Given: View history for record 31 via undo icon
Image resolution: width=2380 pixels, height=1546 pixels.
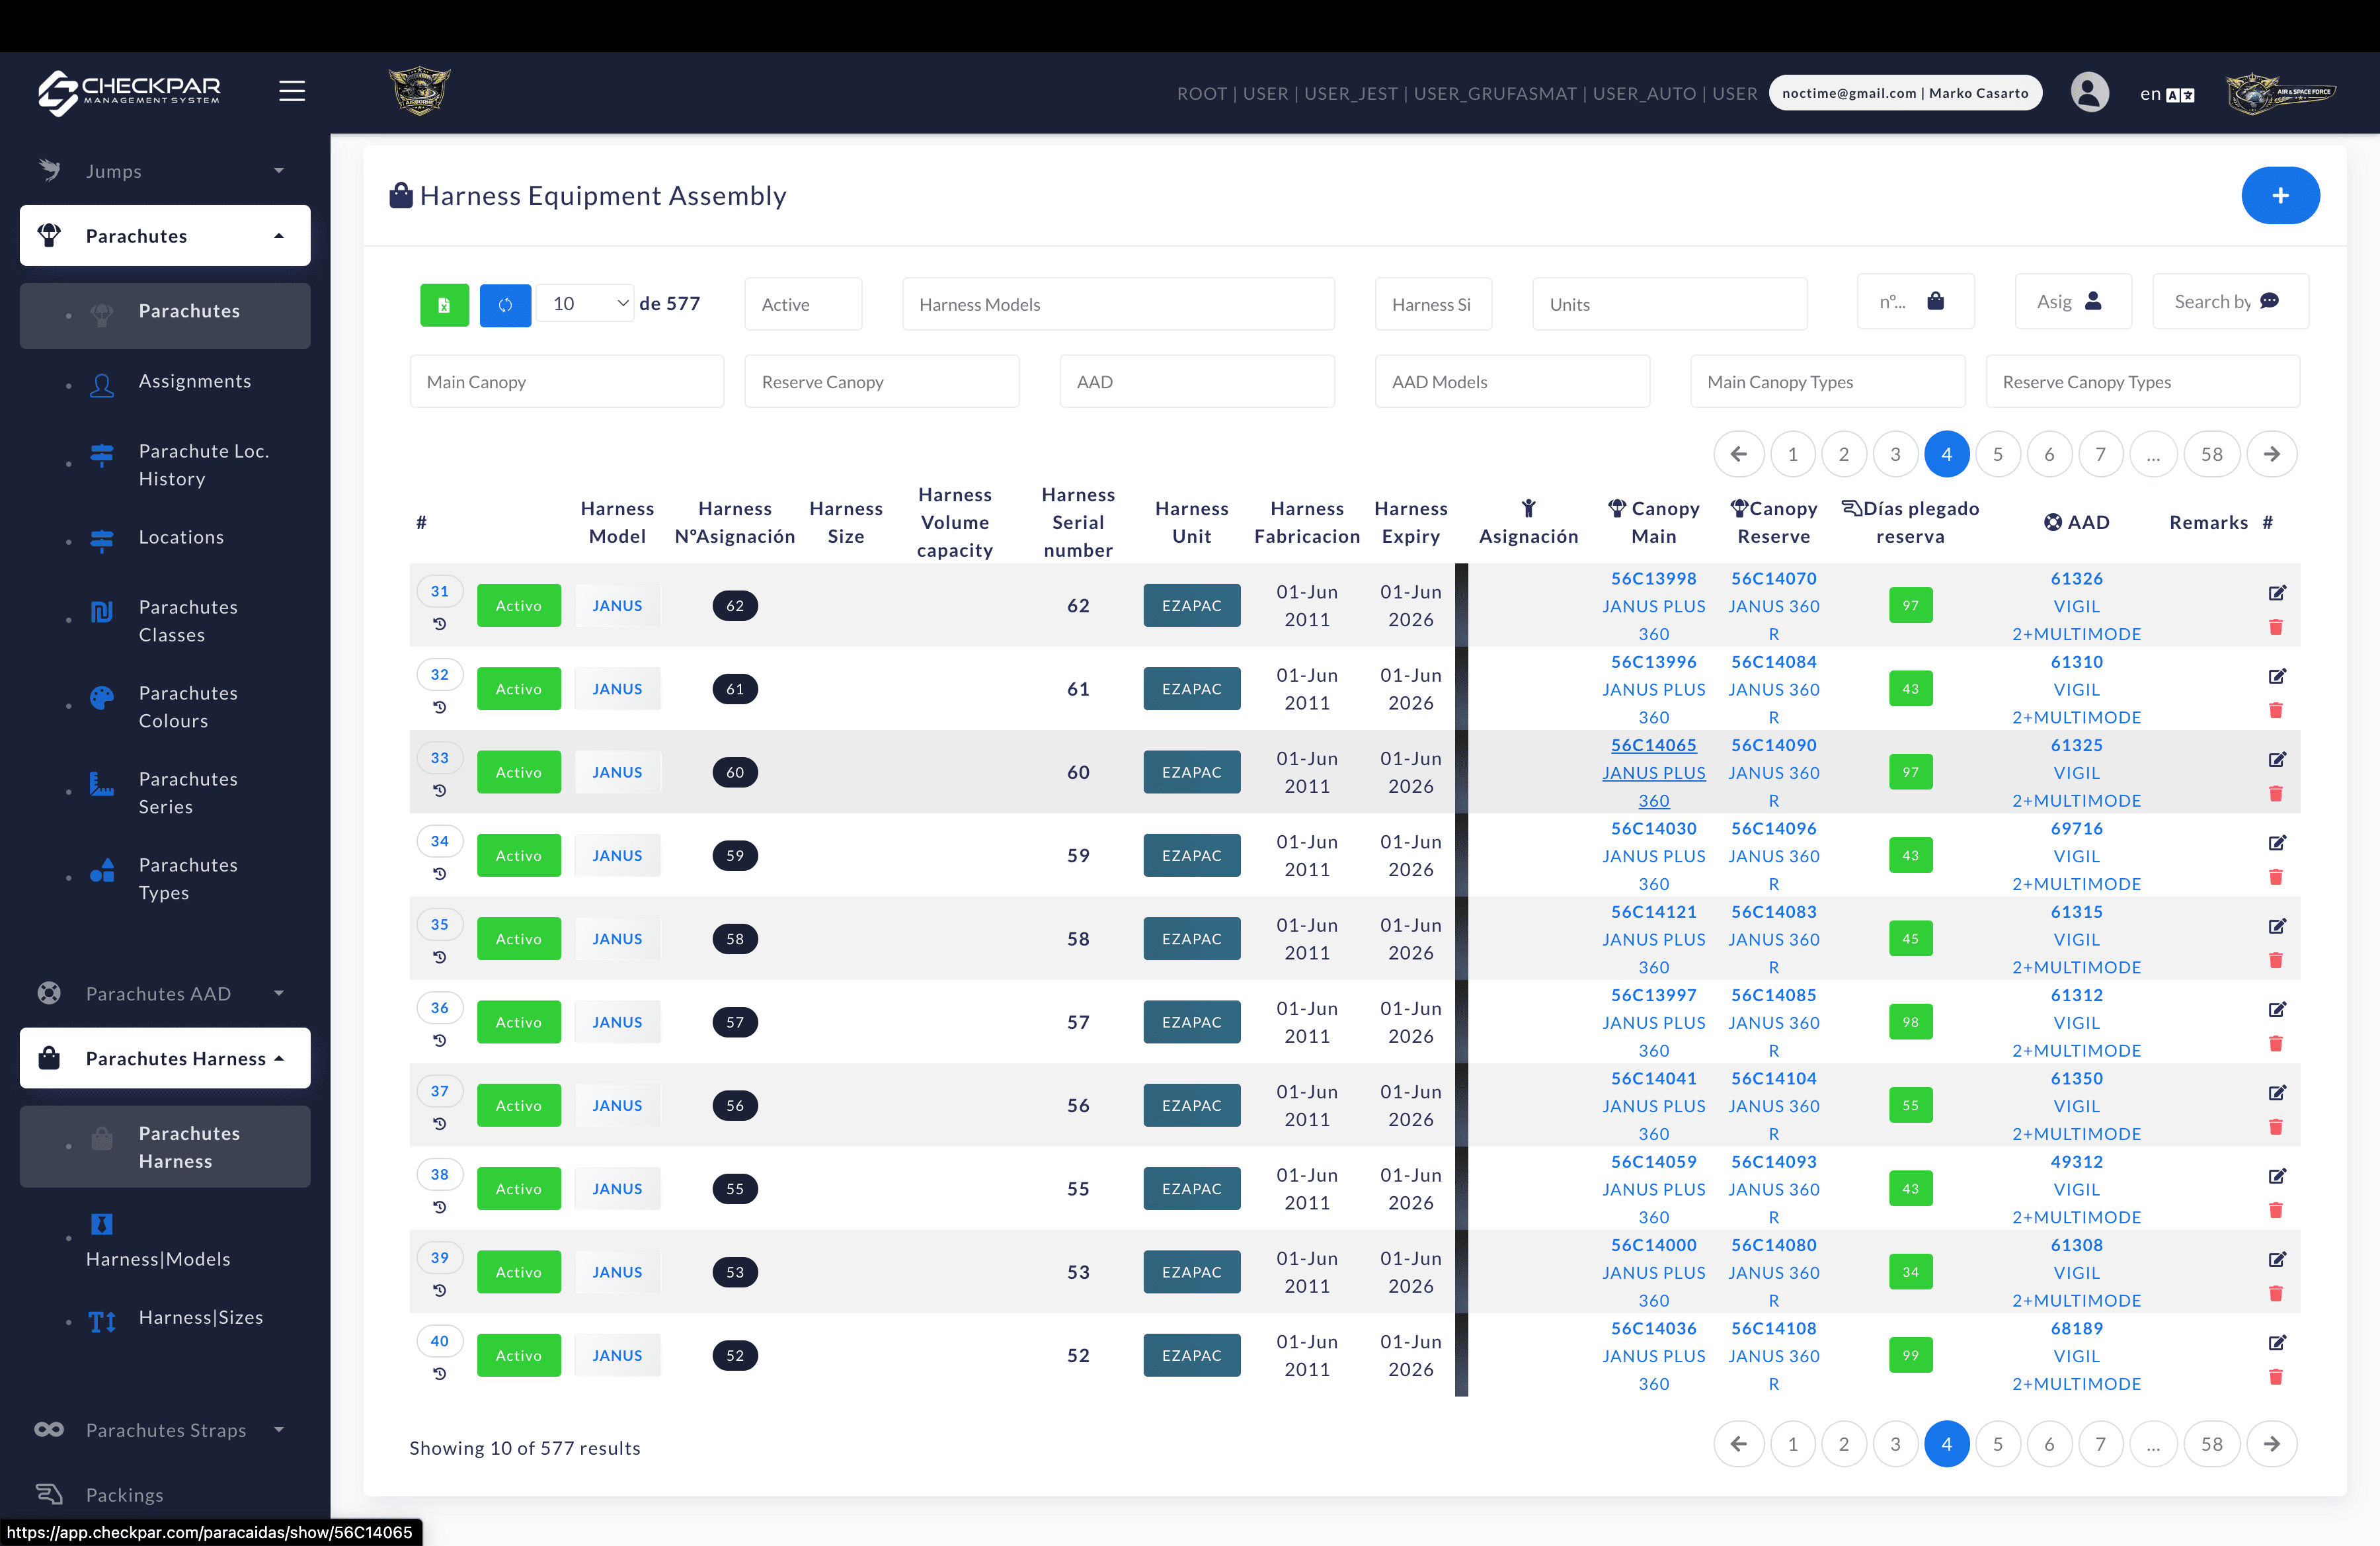Looking at the screenshot, I should [x=440, y=623].
